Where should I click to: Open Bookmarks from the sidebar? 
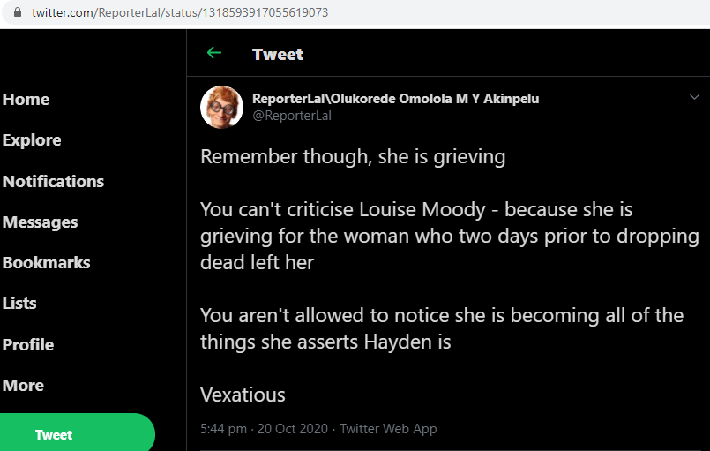click(47, 263)
